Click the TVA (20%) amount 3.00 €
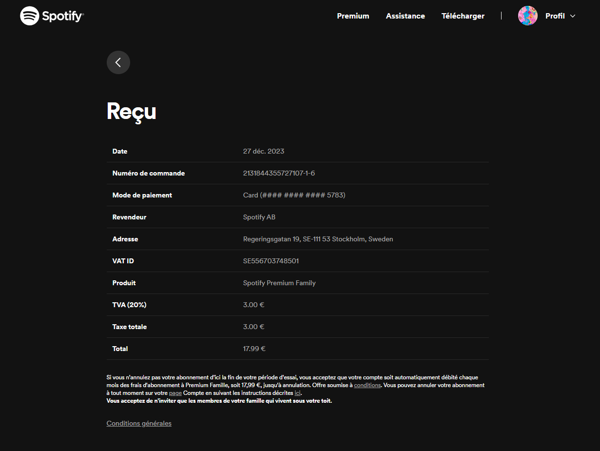Image resolution: width=600 pixels, height=451 pixels. pyautogui.click(x=253, y=305)
